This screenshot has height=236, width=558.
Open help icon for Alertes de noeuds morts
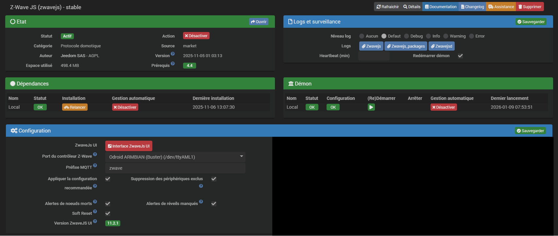[x=95, y=202]
